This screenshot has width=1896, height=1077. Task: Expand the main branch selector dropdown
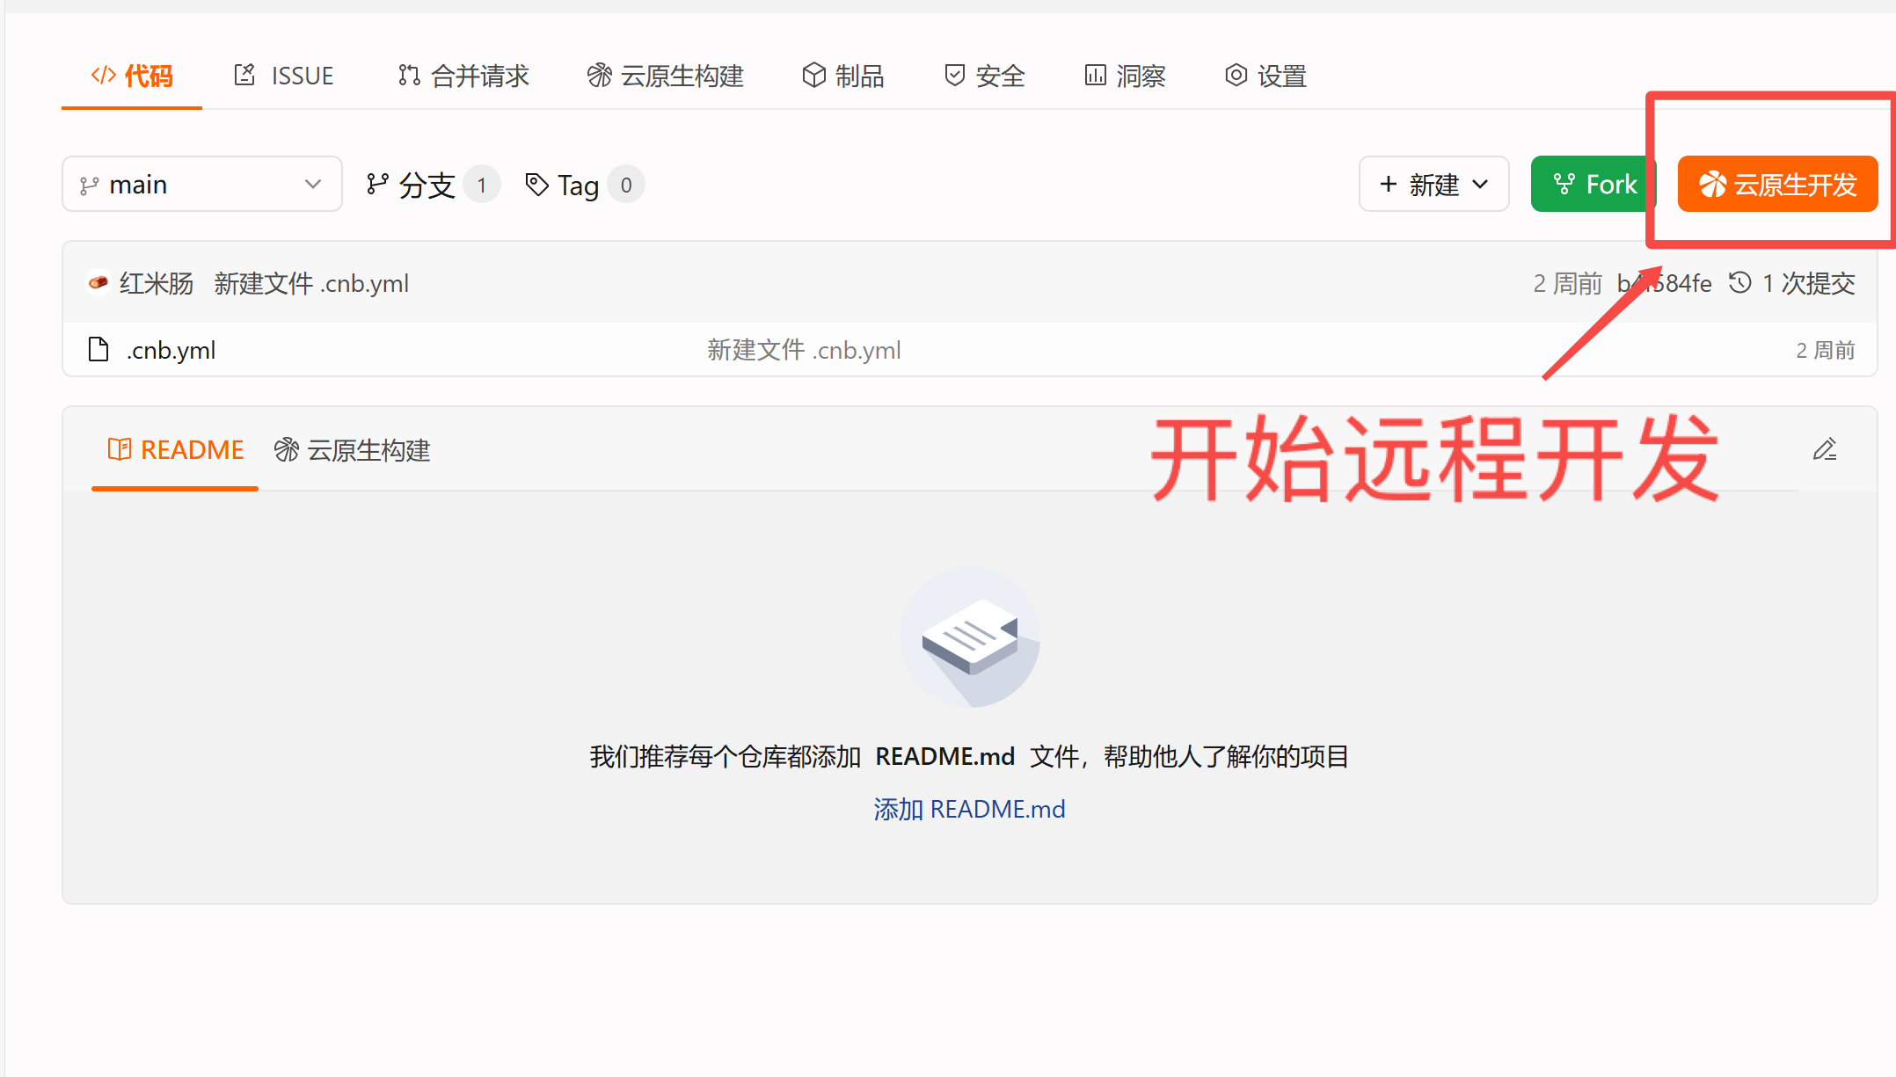tap(201, 185)
